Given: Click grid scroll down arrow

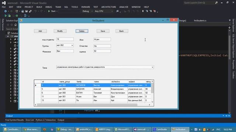Looking at the screenshot, I should point(152,102).
